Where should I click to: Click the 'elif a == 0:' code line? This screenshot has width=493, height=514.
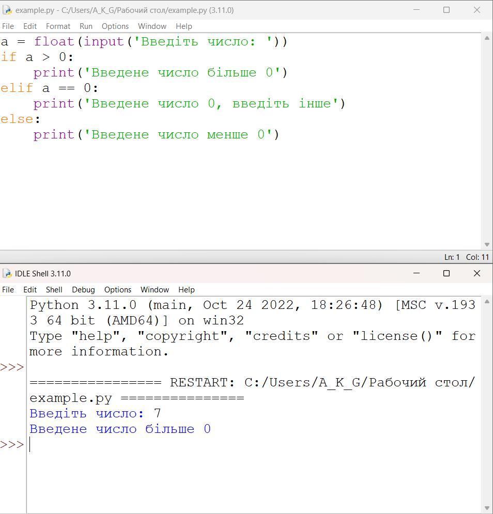(x=49, y=88)
